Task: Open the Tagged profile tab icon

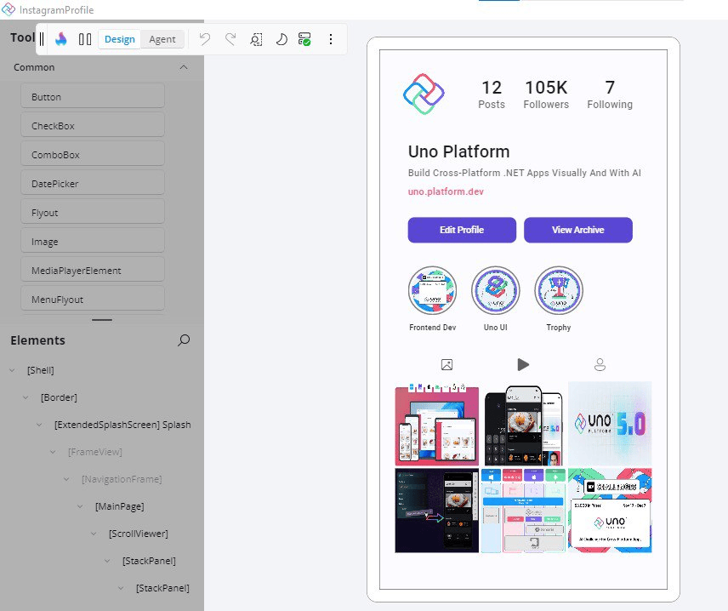Action: pyautogui.click(x=600, y=363)
